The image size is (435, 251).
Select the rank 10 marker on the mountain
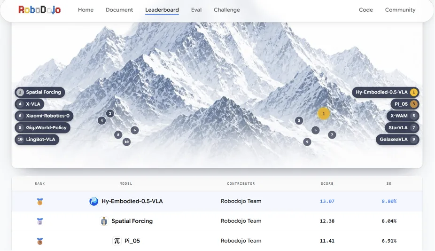point(126,142)
